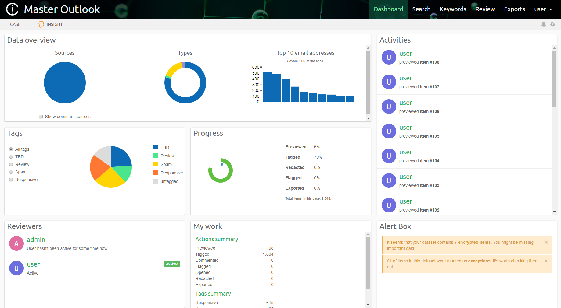Open the admin reviewer link
The height and width of the screenshot is (308, 561).
(x=36, y=240)
